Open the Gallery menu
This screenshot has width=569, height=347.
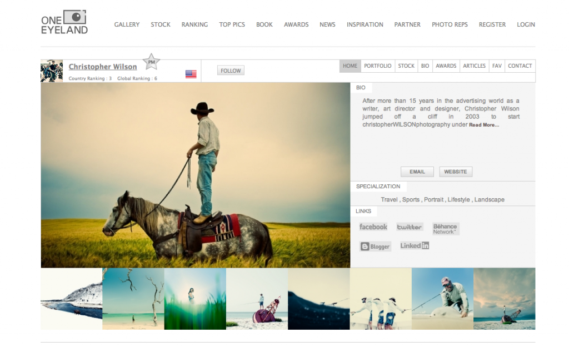(127, 24)
